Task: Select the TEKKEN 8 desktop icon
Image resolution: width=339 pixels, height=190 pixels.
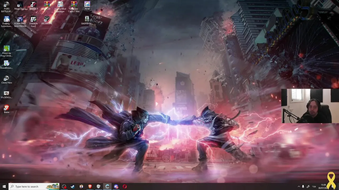Action: pos(33,6)
